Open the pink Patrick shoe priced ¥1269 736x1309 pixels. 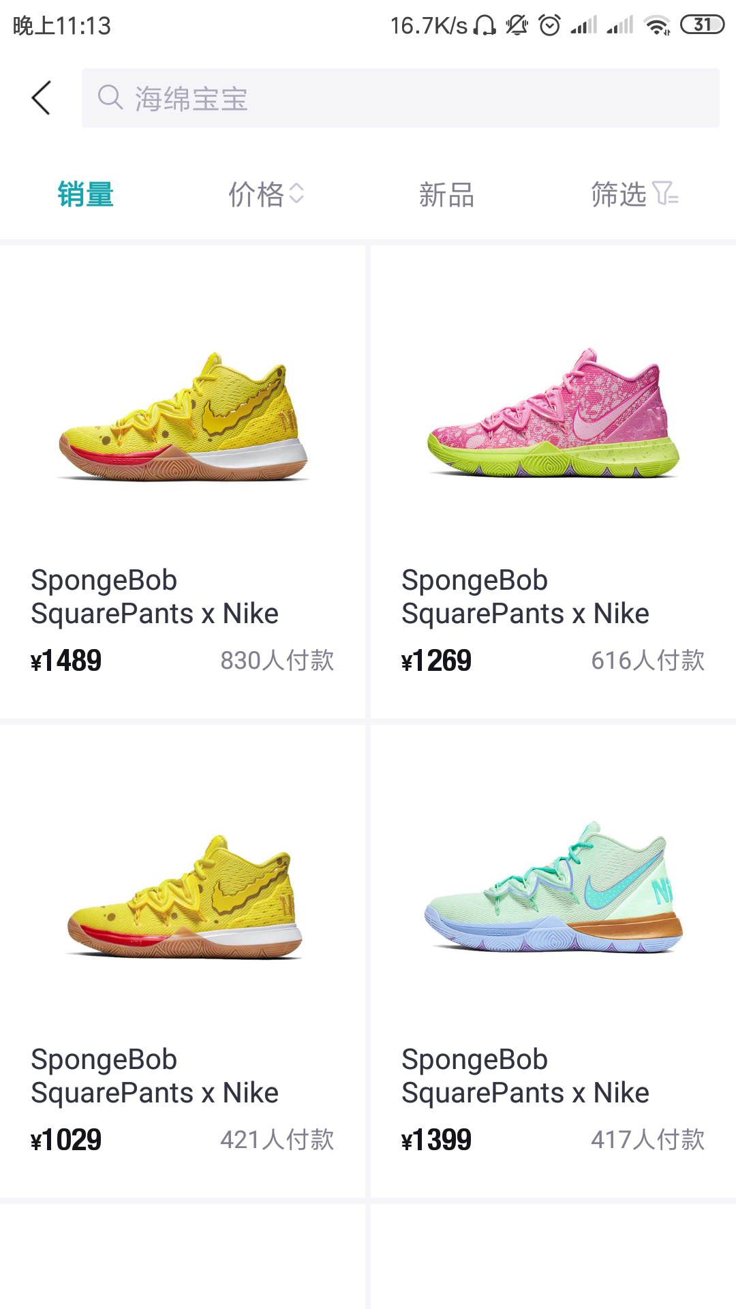click(553, 482)
